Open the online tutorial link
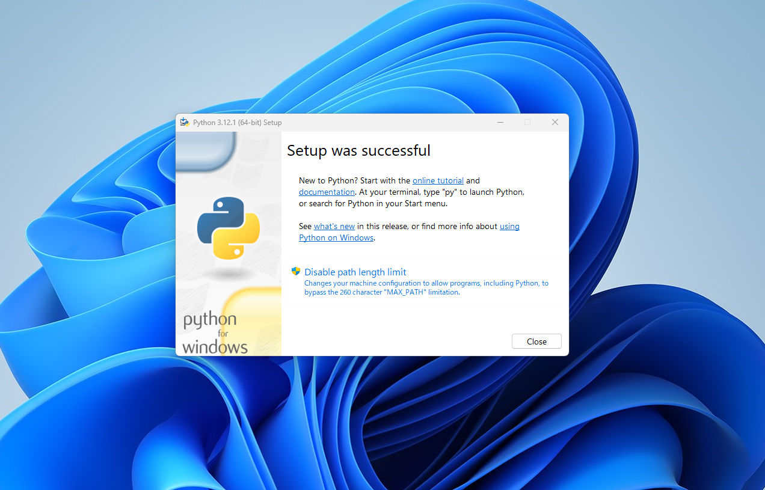 pos(438,180)
